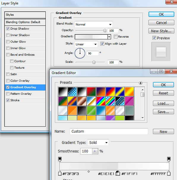
Task: Click the Load... button in Gradient Editor
Action: point(163,103)
